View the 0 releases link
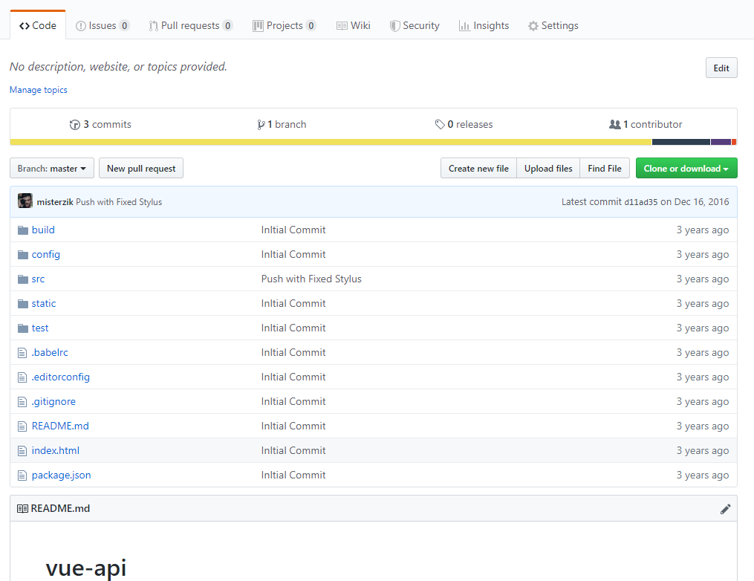 click(x=464, y=125)
